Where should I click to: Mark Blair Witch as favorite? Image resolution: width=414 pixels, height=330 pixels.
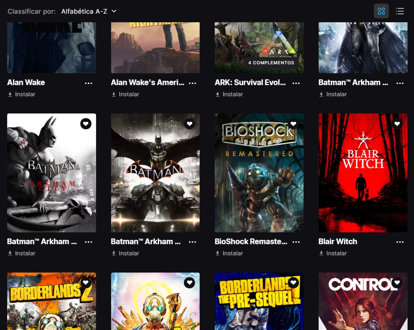click(x=397, y=124)
